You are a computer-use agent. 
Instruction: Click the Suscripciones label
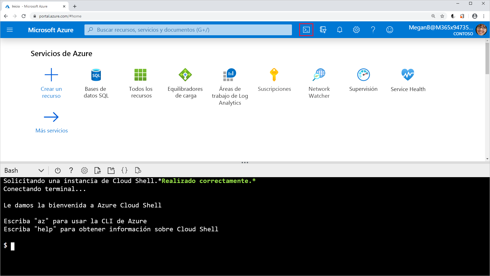pos(274,89)
